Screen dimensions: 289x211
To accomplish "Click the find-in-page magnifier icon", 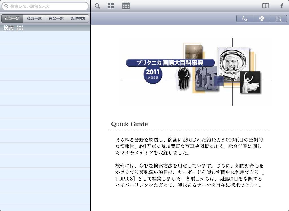I will click(279, 19).
